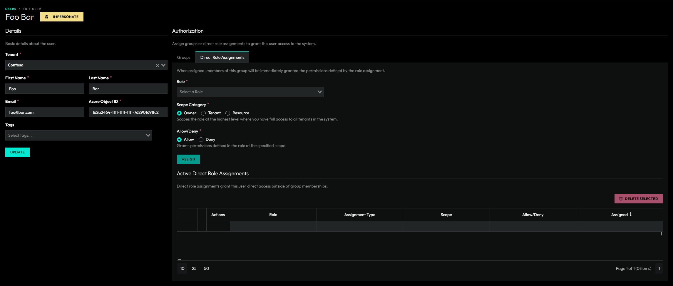Sort by the Assigned column arrow
Viewport: 673px width, 286px height.
coord(630,215)
